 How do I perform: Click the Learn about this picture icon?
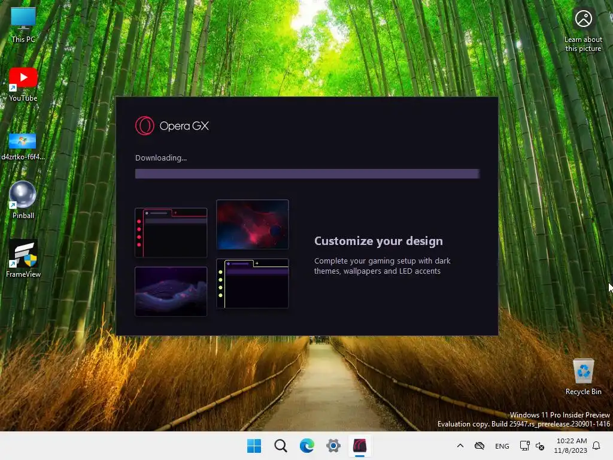click(x=583, y=31)
